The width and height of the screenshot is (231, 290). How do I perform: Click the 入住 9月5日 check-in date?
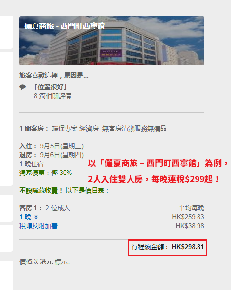[x=51, y=146]
